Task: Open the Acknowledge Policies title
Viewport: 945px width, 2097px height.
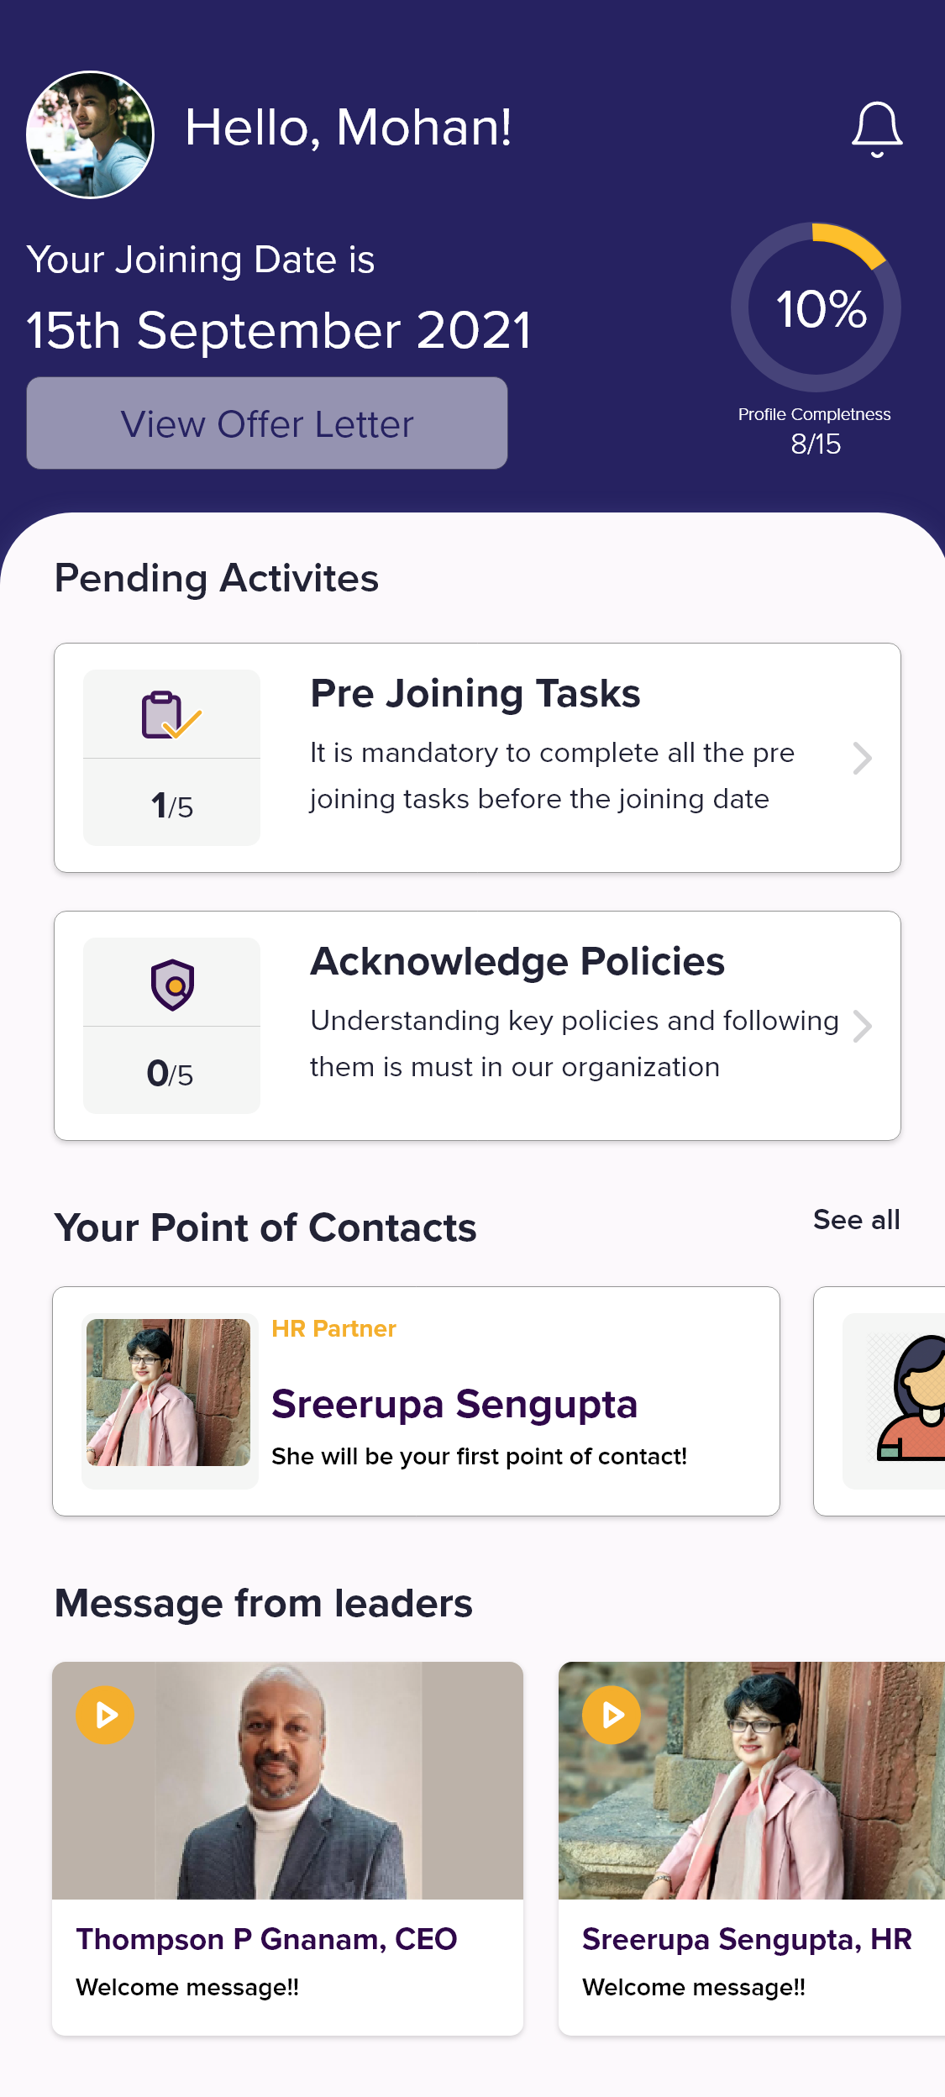Action: point(517,962)
